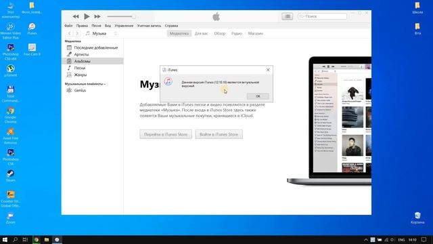Select Песни in the sidebar
The height and width of the screenshot is (244, 433).
(x=93, y=68)
